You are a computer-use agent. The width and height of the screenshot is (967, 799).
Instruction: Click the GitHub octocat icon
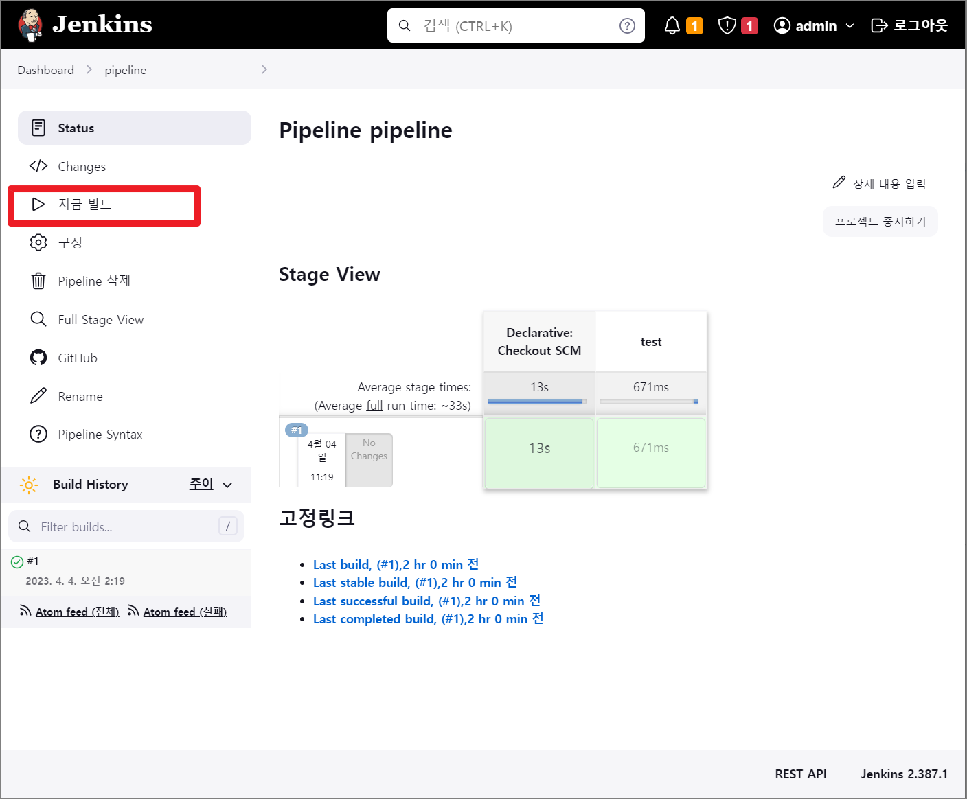point(38,358)
